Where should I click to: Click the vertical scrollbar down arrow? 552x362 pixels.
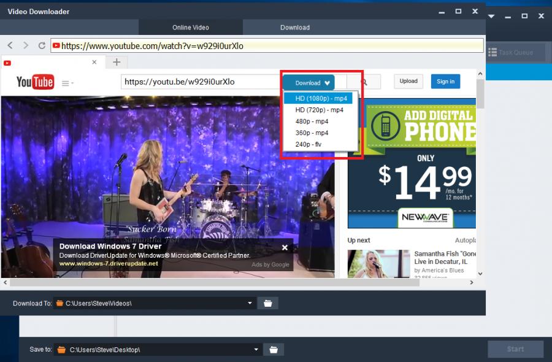coord(480,274)
